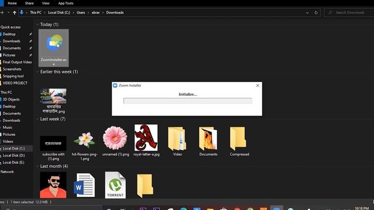Click This PC in the address bar
The image size is (374, 210).
[x=36, y=13]
